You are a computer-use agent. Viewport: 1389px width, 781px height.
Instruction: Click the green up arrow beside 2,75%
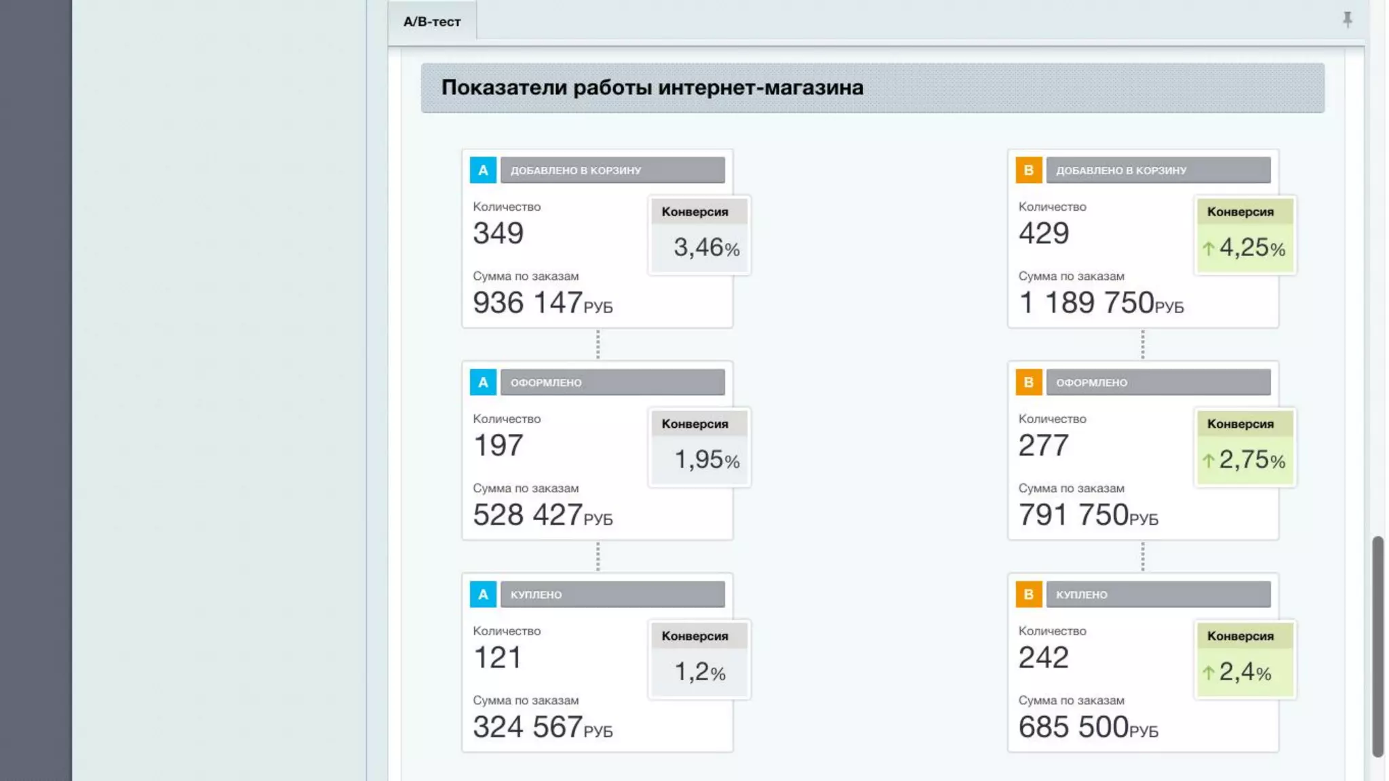click(x=1208, y=461)
